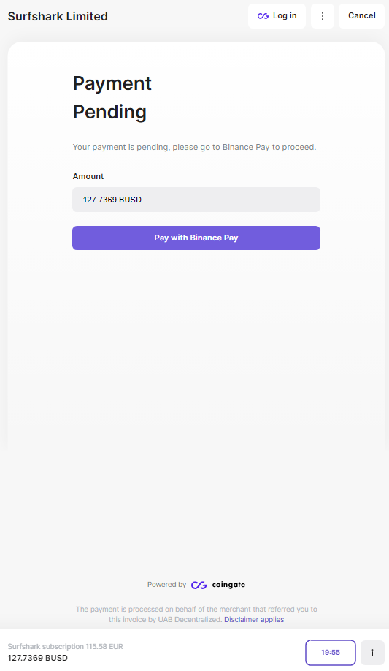Cancel the payment
Image resolution: width=389 pixels, height=671 pixels.
click(362, 16)
